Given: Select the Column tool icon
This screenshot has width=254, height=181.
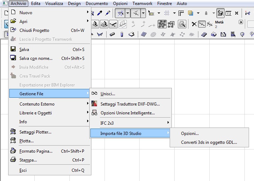Looking at the screenshot, I should [122, 34].
